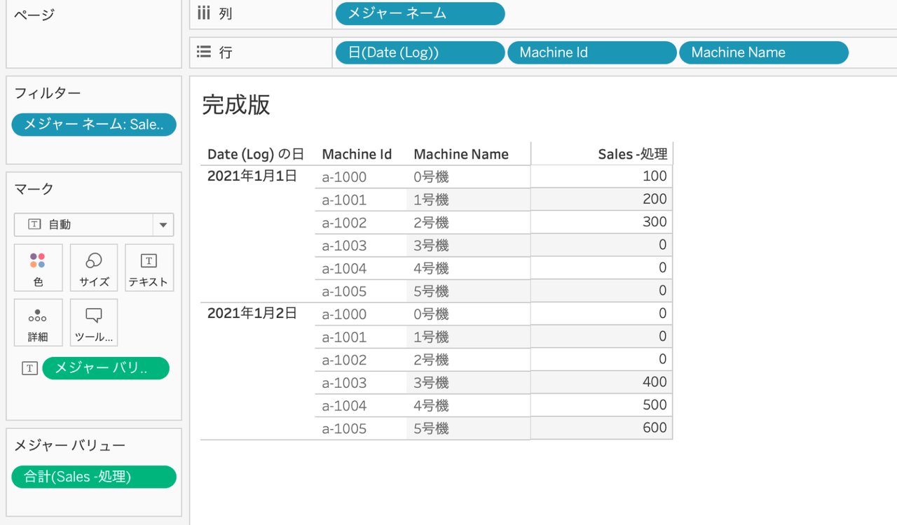Screen dimensions: 897x525
Task: Open the Tooltip (ツール...) mark card
Action: point(94,323)
